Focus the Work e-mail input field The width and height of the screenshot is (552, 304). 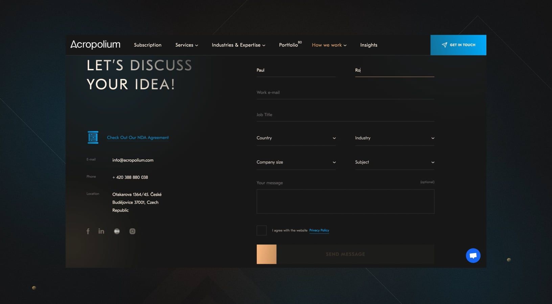(x=345, y=93)
